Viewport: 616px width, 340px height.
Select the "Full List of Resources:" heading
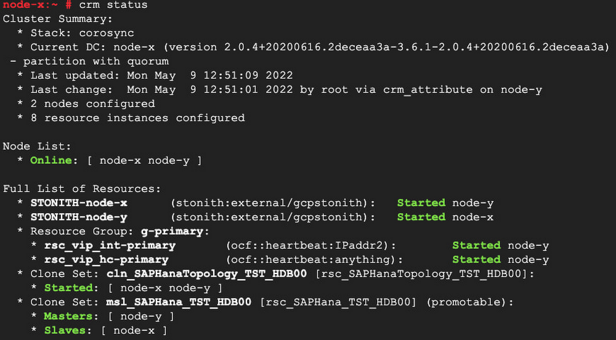point(82,188)
